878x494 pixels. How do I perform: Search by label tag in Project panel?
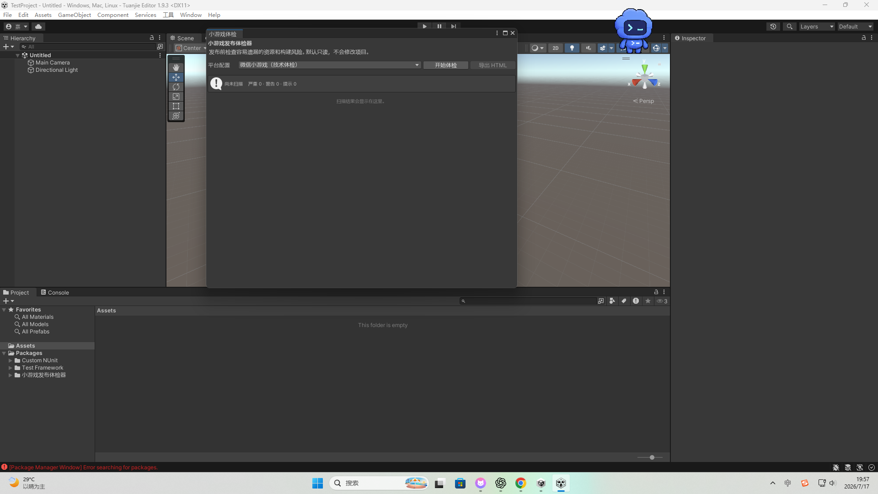(x=624, y=301)
